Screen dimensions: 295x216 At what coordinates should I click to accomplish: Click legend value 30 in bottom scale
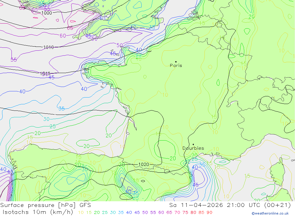(113, 212)
